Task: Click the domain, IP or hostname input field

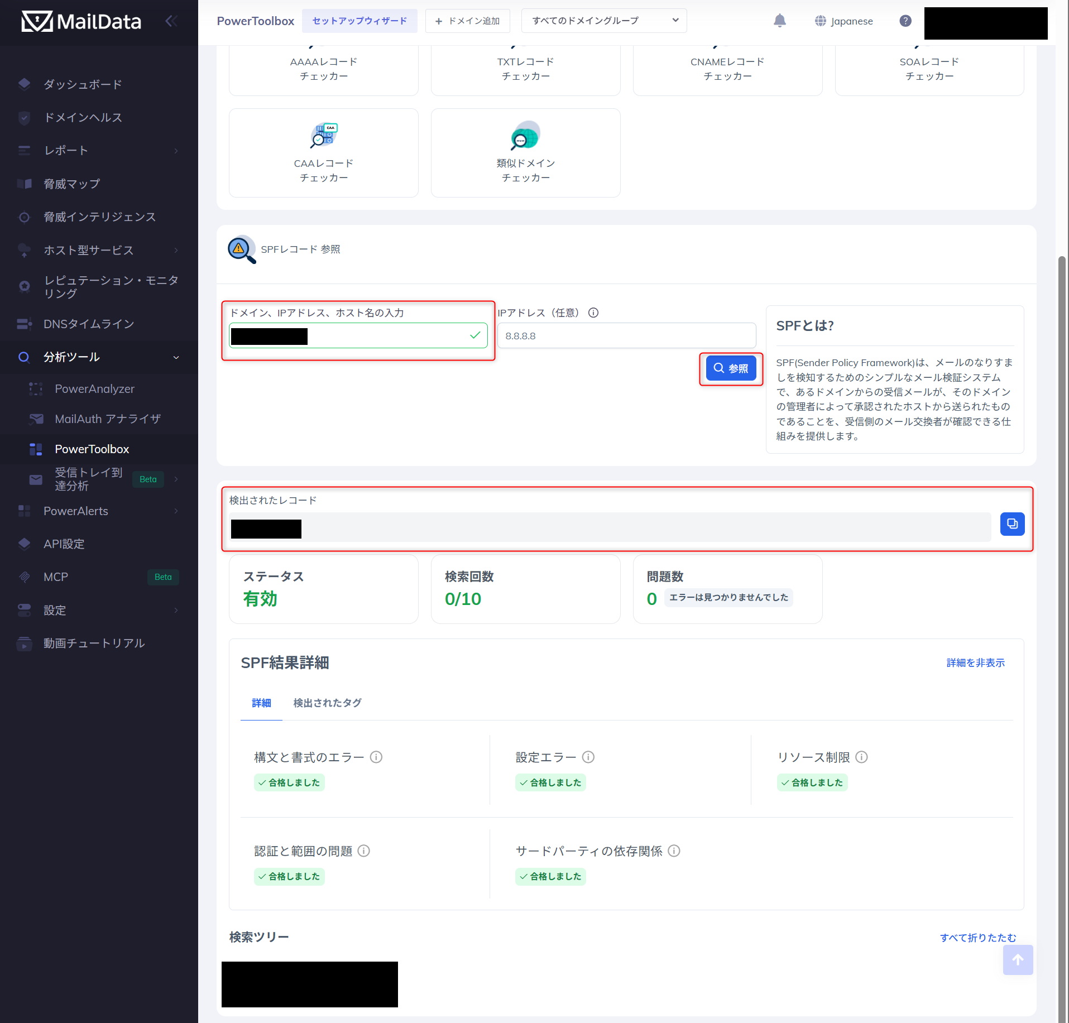Action: 358,335
